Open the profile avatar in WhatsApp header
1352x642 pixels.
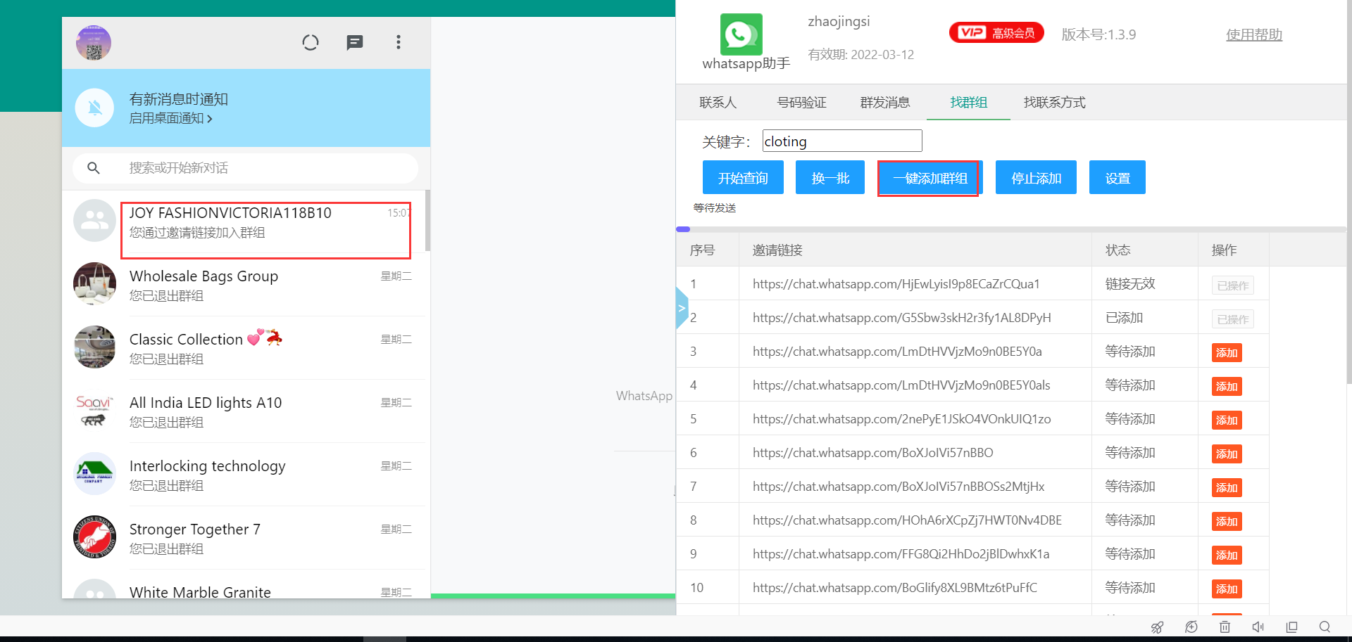pyautogui.click(x=94, y=43)
